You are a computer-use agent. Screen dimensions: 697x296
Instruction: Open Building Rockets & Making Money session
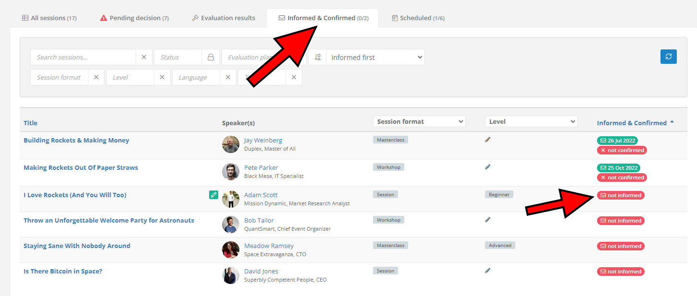76,140
